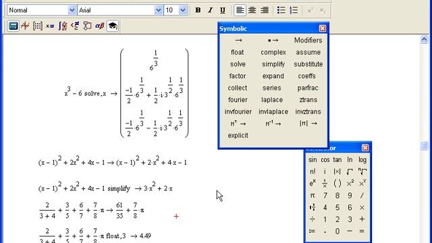Insert the coeffs keyword

coord(307,76)
